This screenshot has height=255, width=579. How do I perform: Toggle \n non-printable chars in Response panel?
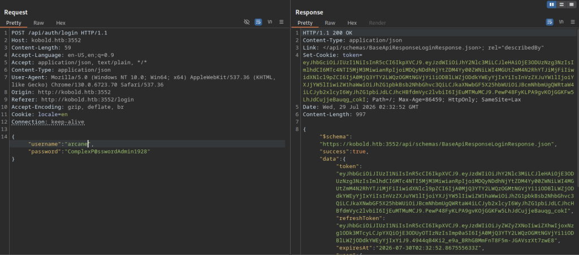click(561, 22)
